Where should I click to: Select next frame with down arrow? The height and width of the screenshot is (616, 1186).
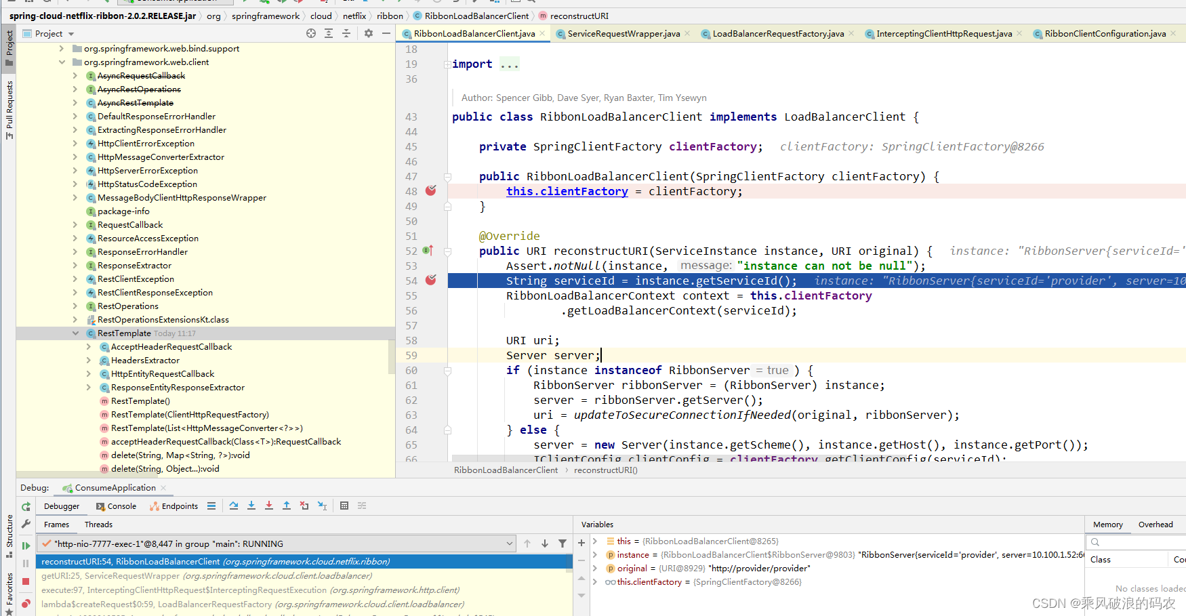(545, 543)
